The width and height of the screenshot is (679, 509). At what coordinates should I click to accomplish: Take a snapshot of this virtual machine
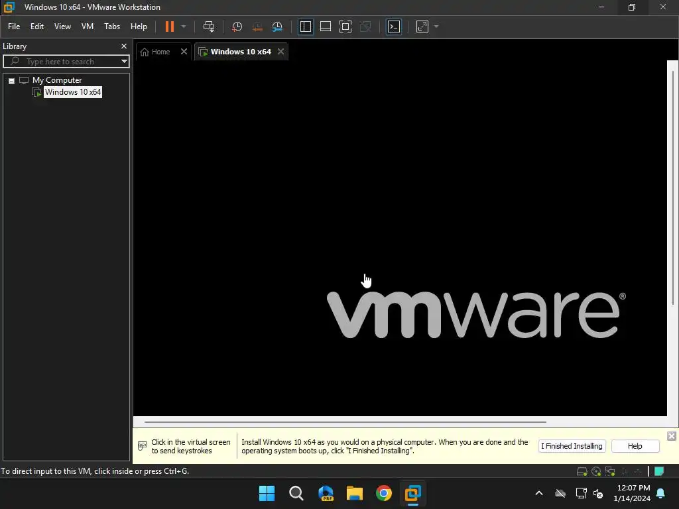click(237, 27)
